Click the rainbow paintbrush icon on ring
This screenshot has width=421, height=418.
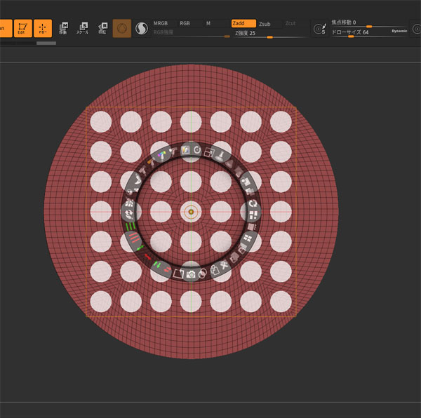click(162, 156)
